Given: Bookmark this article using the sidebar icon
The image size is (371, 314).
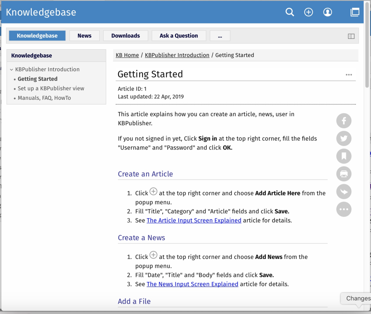Looking at the screenshot, I should pyautogui.click(x=344, y=156).
